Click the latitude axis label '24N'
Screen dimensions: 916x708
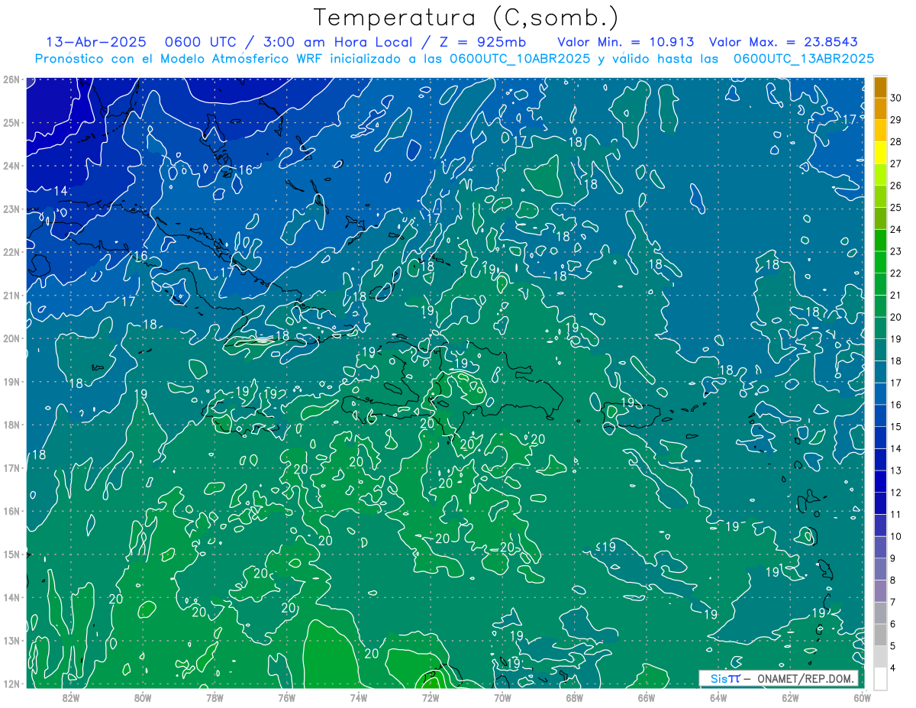point(11,166)
